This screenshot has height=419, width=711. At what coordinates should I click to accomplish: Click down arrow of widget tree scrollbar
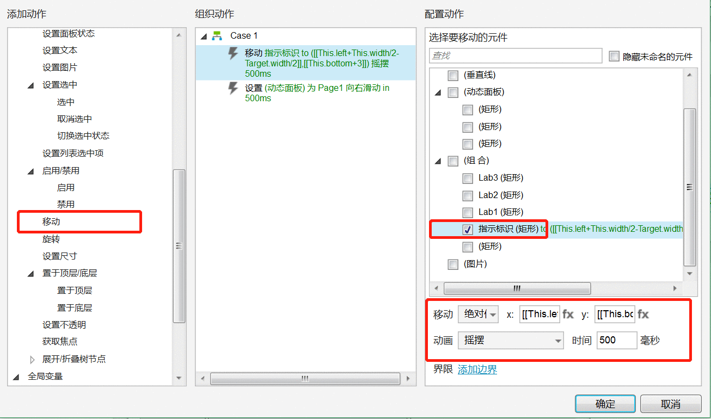(x=690, y=274)
